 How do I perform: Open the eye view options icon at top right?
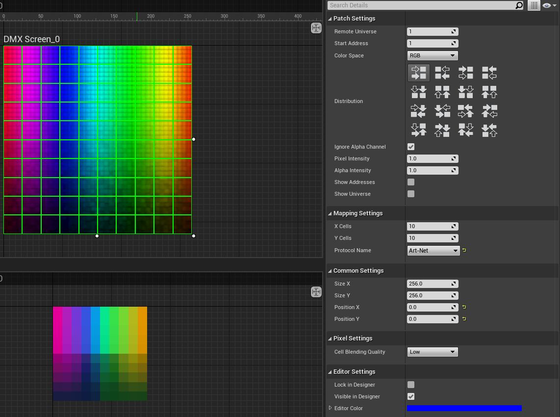pyautogui.click(x=548, y=5)
